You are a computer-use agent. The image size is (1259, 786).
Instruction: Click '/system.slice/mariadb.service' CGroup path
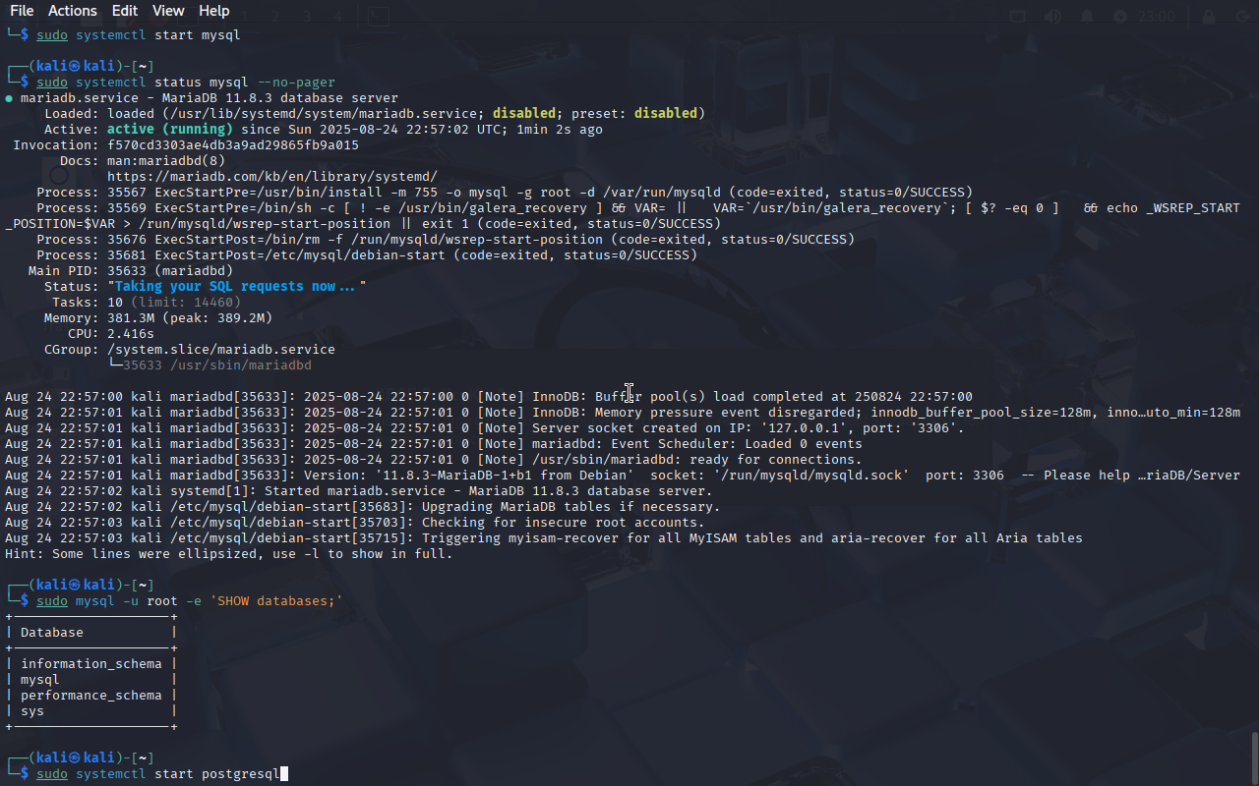(x=221, y=350)
